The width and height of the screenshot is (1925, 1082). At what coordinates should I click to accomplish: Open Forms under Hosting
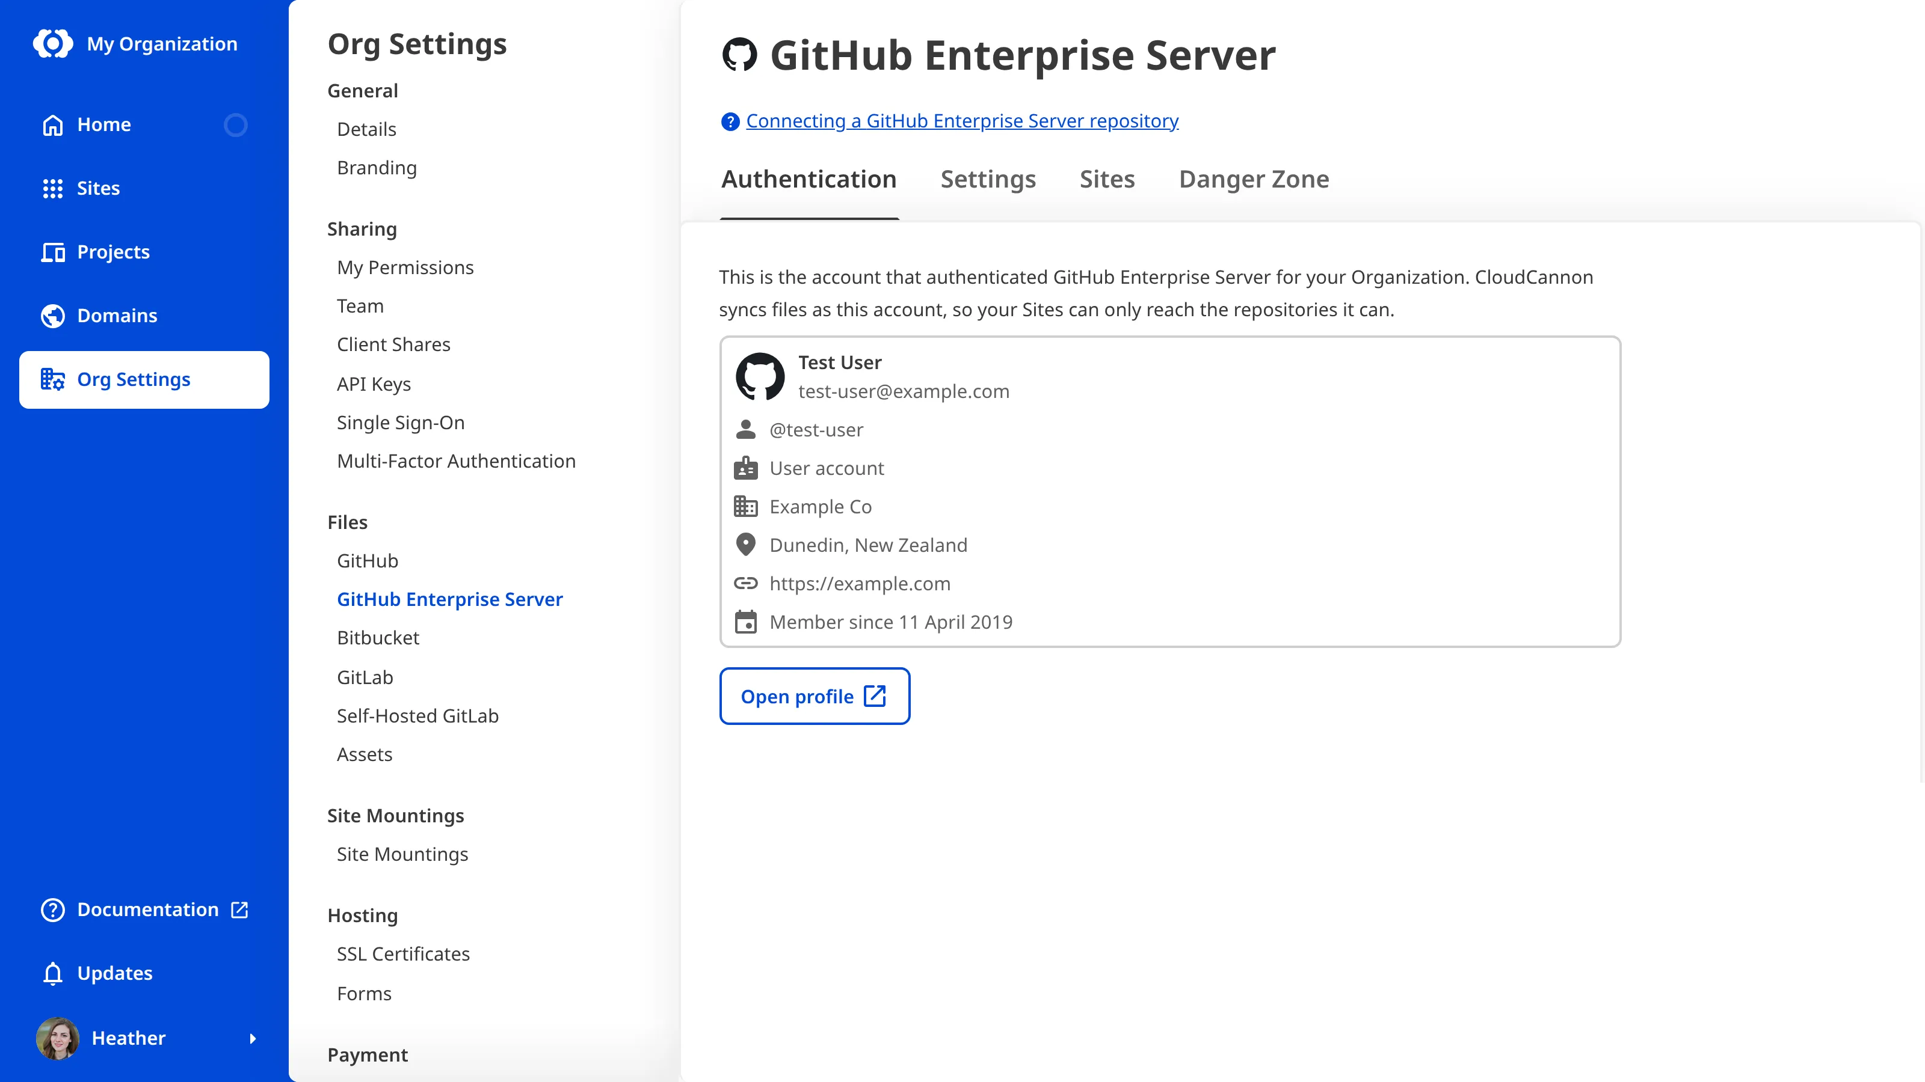coord(364,994)
